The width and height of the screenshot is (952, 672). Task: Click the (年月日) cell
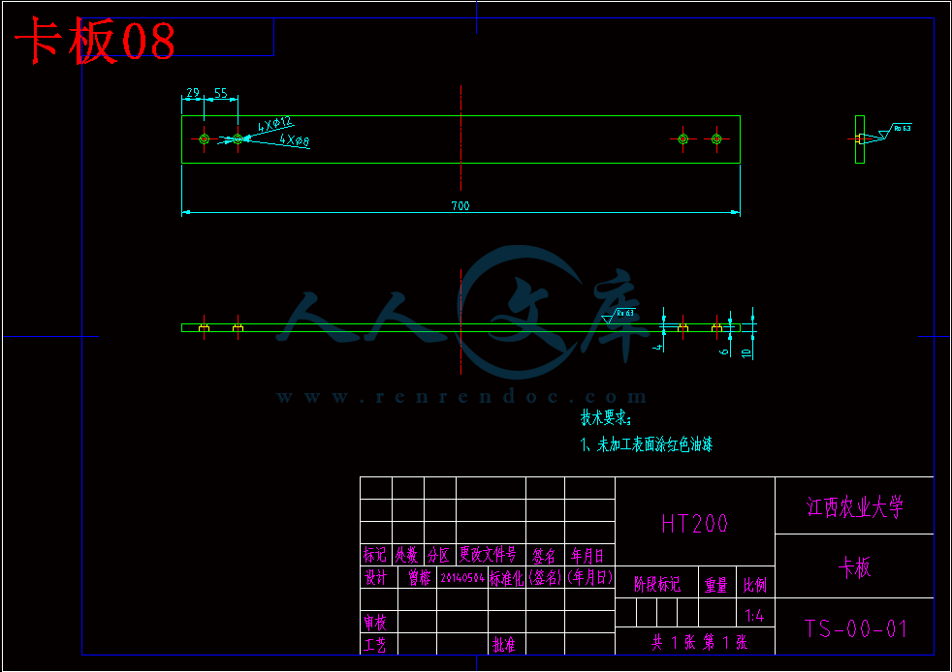click(x=589, y=577)
